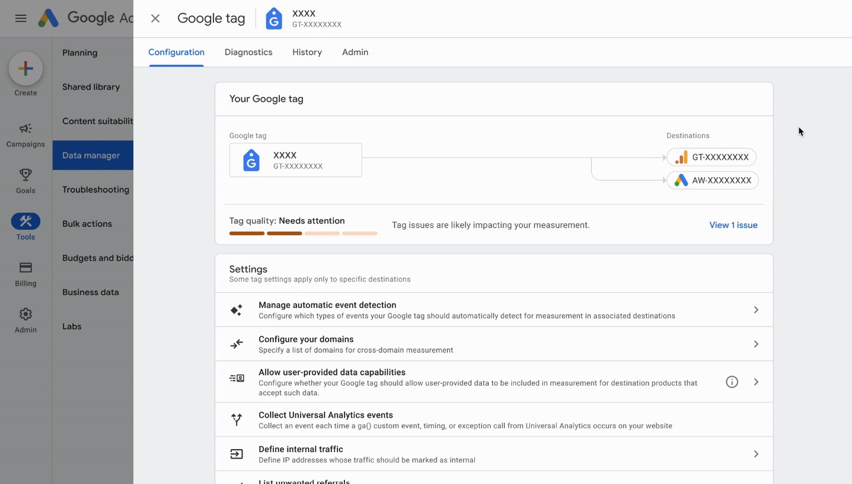Open the hamburger main menu

click(21, 18)
